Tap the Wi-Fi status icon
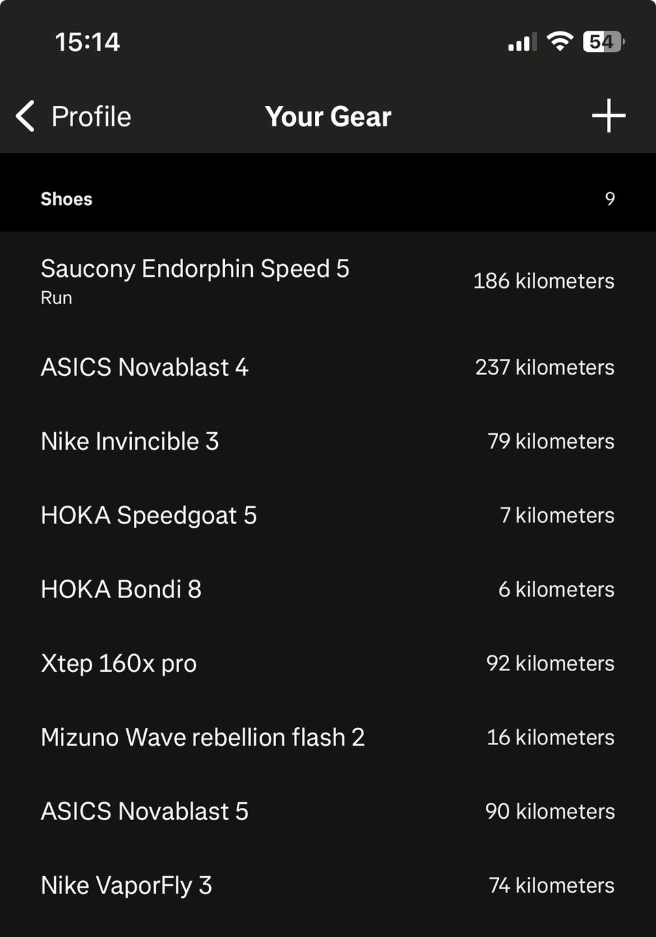Viewport: 656px width, 937px height. coord(560,42)
